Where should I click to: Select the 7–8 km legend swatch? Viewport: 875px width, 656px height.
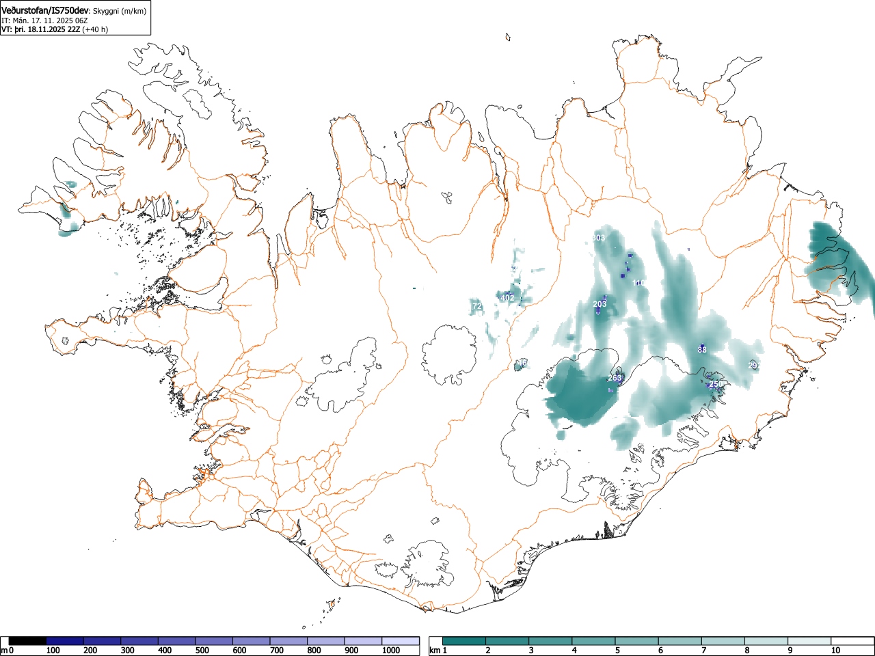(x=723, y=641)
